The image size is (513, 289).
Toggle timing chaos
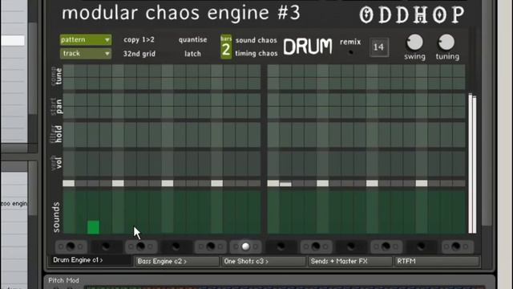[x=256, y=54]
